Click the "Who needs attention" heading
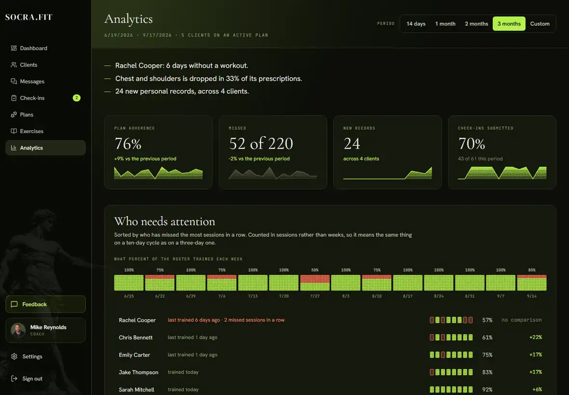569x395 pixels. click(x=164, y=221)
